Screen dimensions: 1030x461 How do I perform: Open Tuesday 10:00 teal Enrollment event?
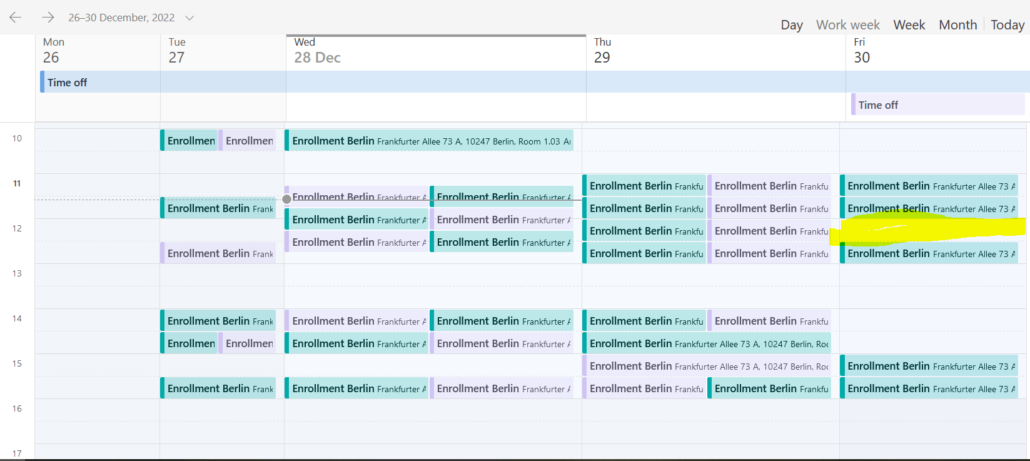pyautogui.click(x=189, y=141)
